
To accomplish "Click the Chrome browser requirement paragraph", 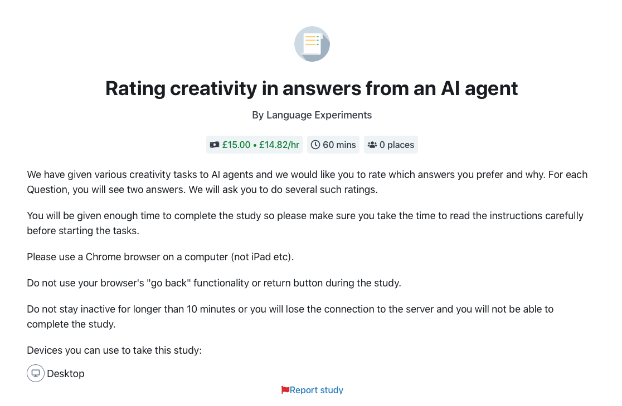I will 161,257.
